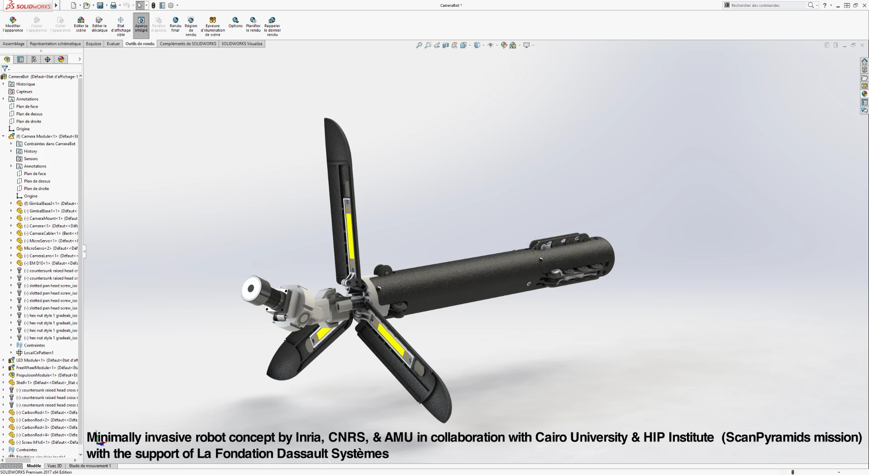
Task: Switch to the Assemblage tab
Action: click(x=14, y=44)
